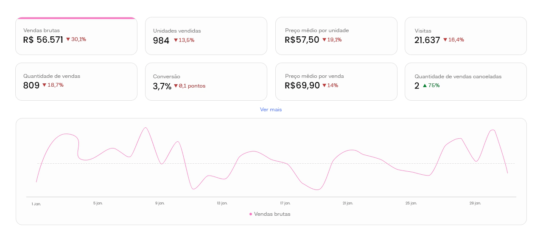The height and width of the screenshot is (242, 543).
Task: Open Quantidade de vendas canceladas card
Action: 465,82
